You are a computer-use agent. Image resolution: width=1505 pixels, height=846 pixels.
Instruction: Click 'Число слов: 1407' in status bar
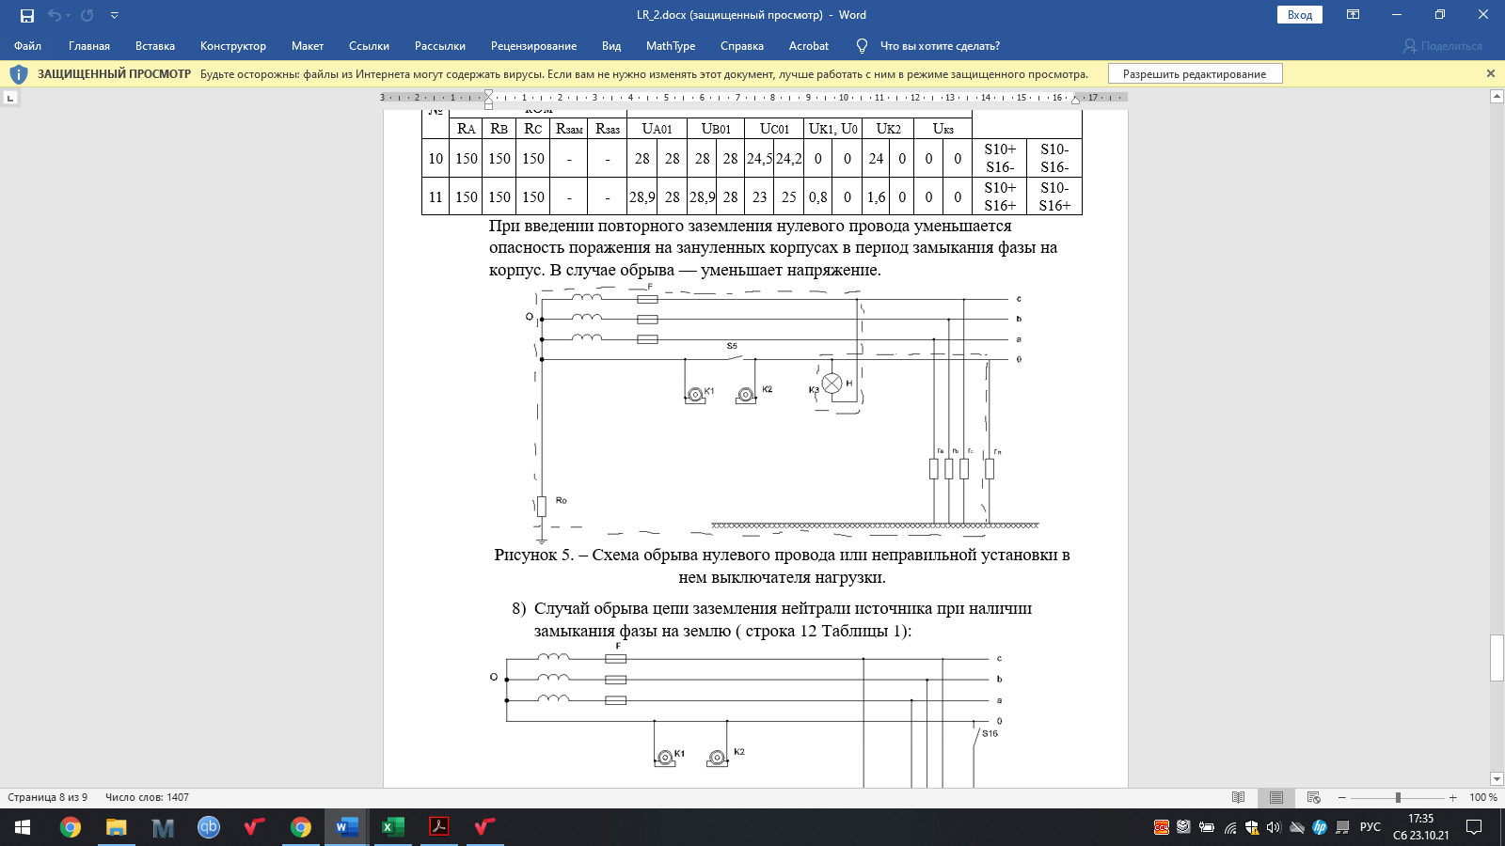147,797
